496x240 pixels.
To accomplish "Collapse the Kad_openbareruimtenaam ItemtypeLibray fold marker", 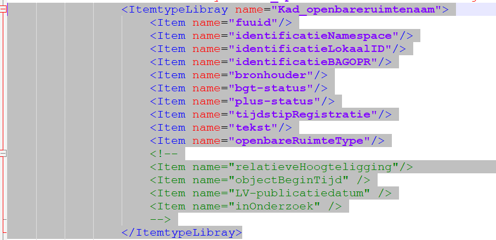I will pos(3,9).
